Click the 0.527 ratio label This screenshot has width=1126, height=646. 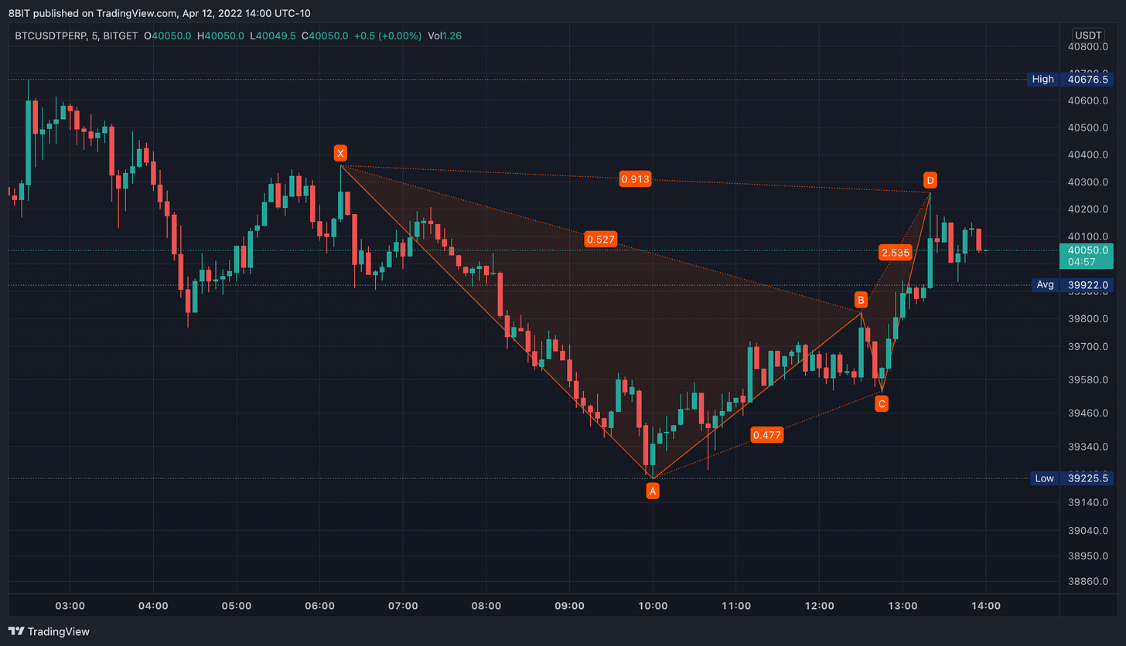pos(601,240)
